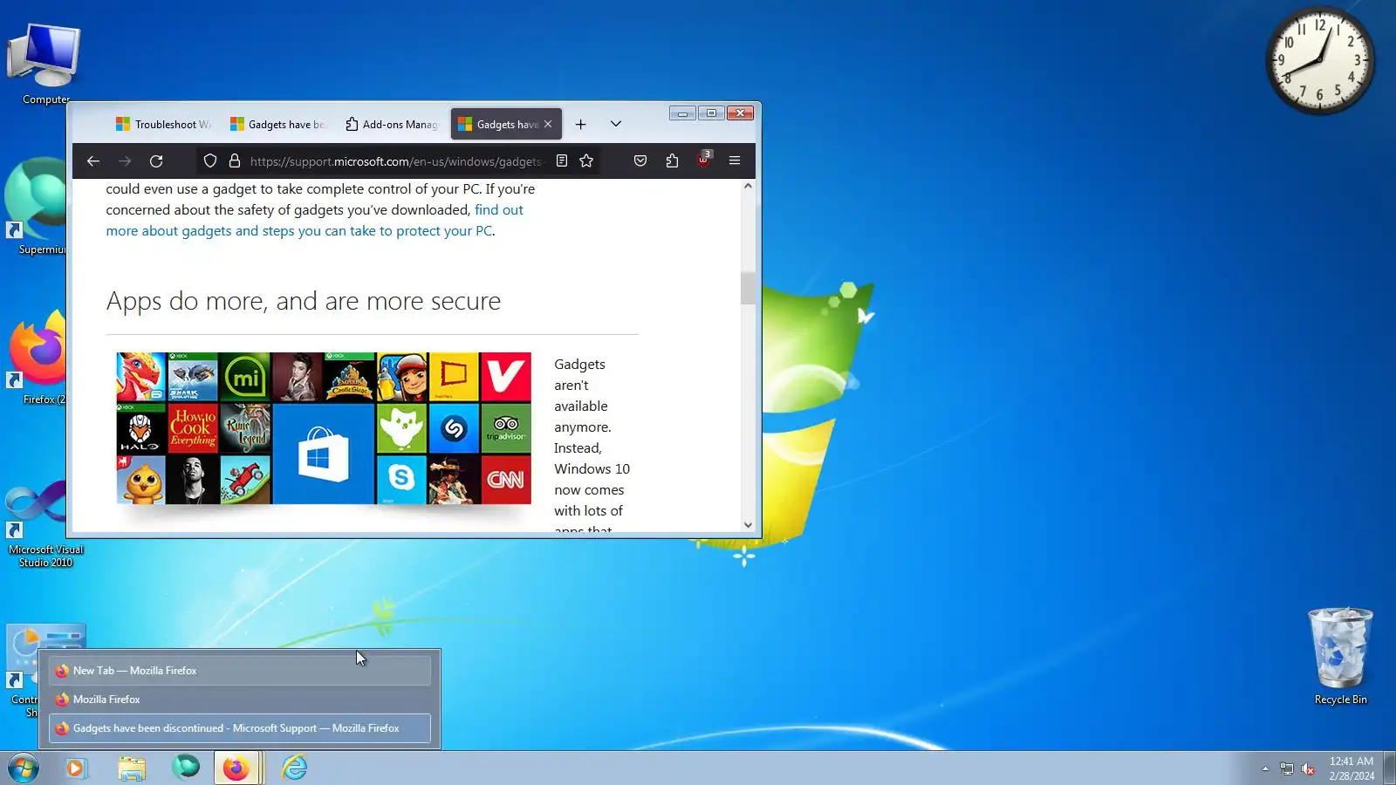Screen dimensions: 1396x785
Task: Select the Recycle Bin icon
Action: pos(1340,656)
